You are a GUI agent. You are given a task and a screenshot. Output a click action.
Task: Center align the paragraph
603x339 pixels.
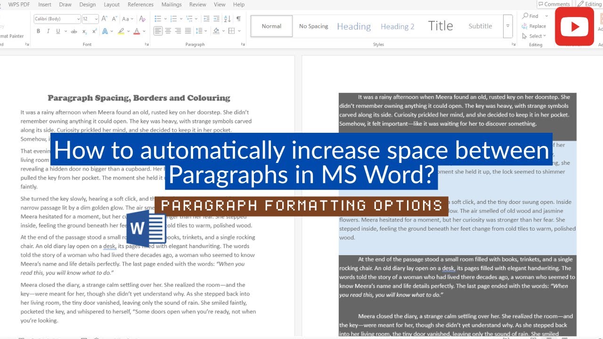pos(168,31)
